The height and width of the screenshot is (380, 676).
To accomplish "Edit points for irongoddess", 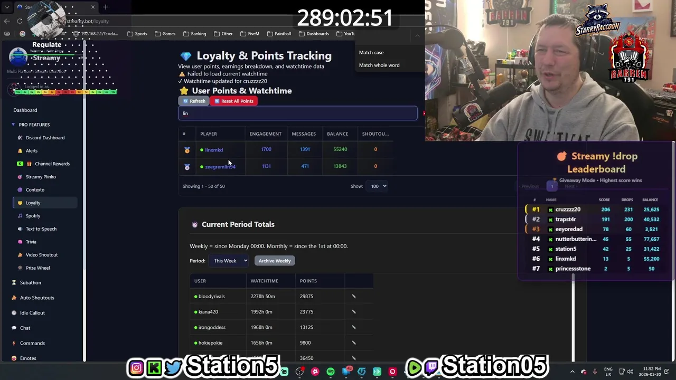I will 354,327.
